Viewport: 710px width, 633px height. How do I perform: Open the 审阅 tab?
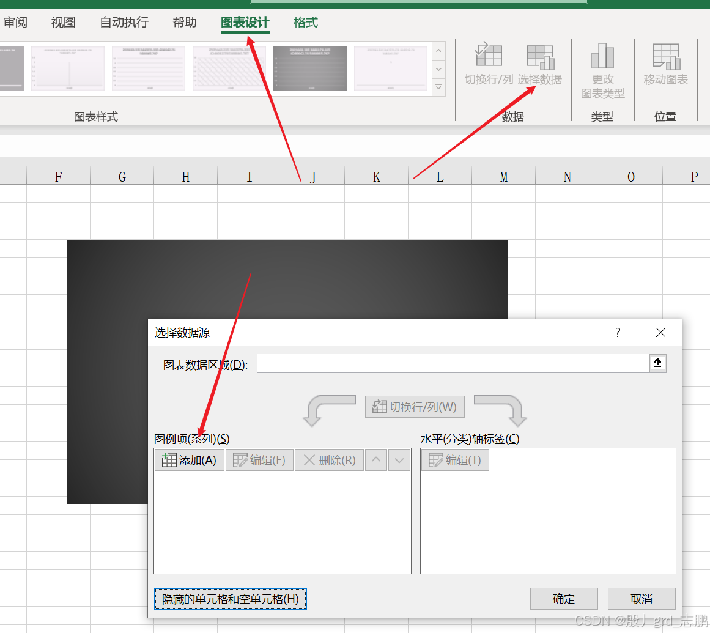point(15,23)
